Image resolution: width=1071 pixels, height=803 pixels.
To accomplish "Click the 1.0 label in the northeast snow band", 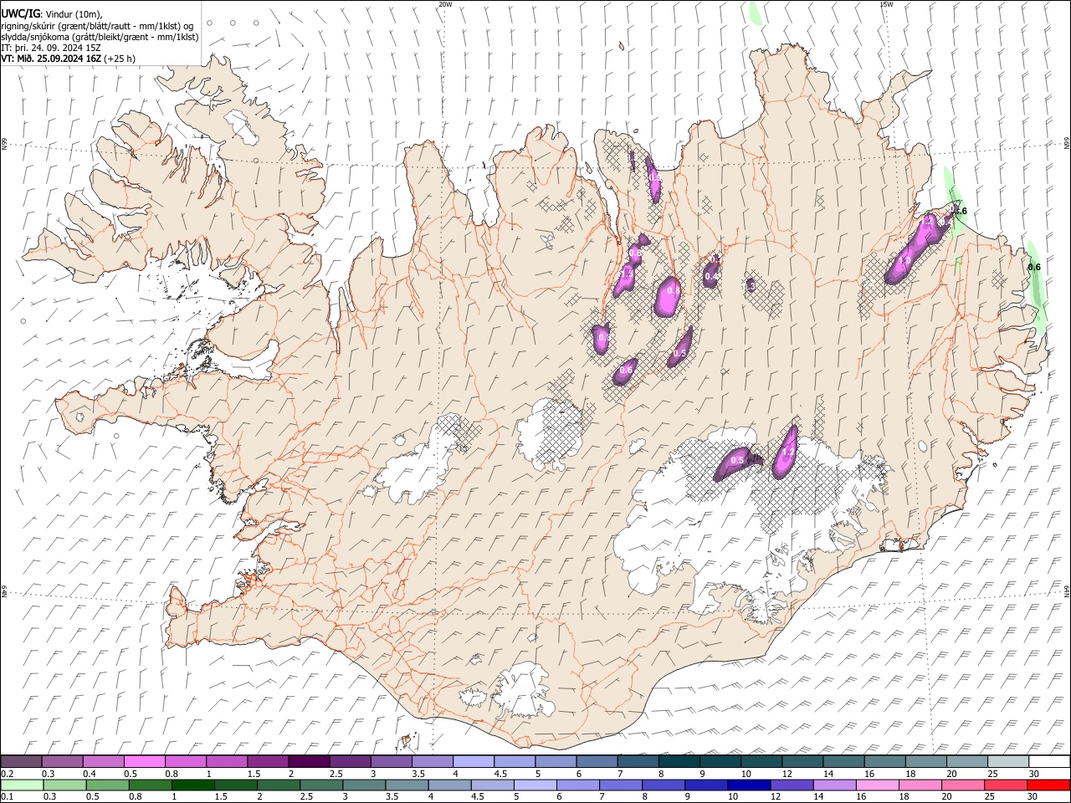I will click(x=904, y=260).
